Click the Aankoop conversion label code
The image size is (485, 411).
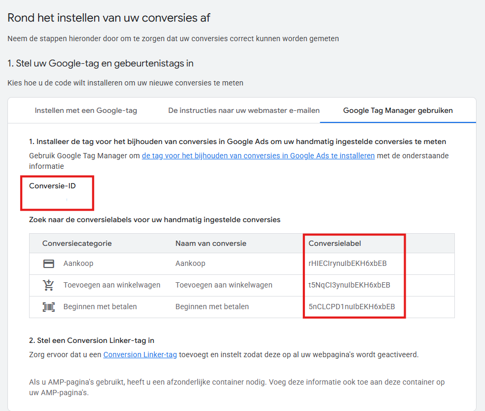pyautogui.click(x=348, y=263)
